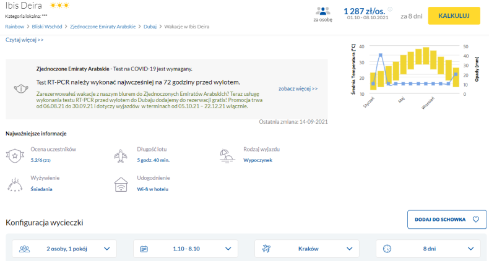Viewport: 489px width, 261px height.
Task: Click Ostatnia zmiana: 14-09-2021 text
Action: (293, 122)
